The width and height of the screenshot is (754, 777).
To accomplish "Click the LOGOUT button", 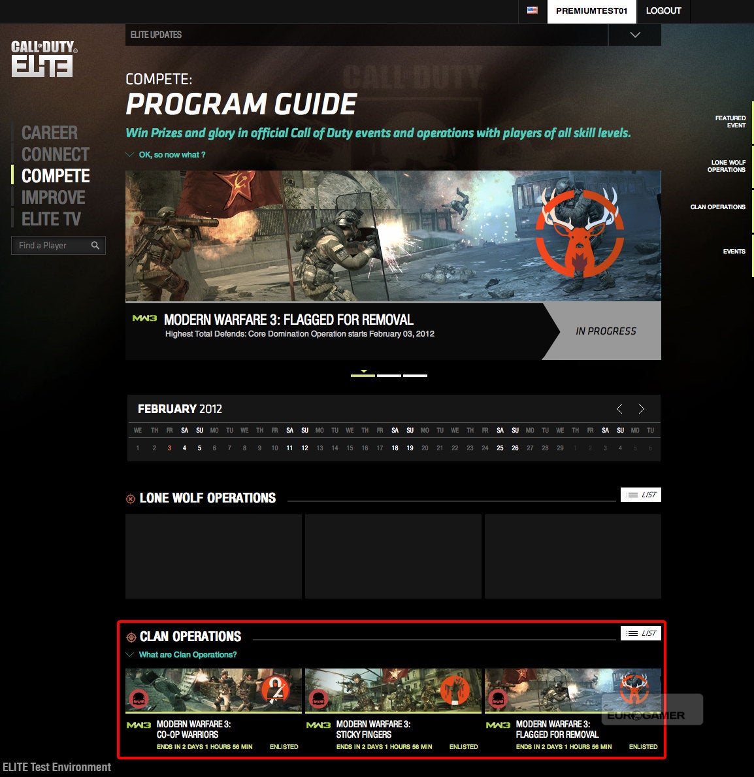I will [663, 11].
